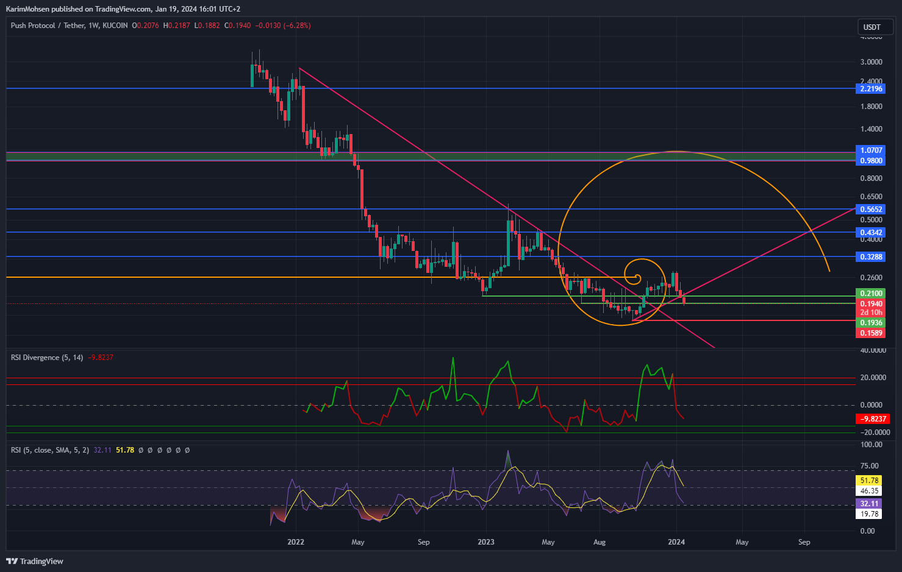Click the 3.0000 price axis value
Screen dimensions: 902x572
871,62
